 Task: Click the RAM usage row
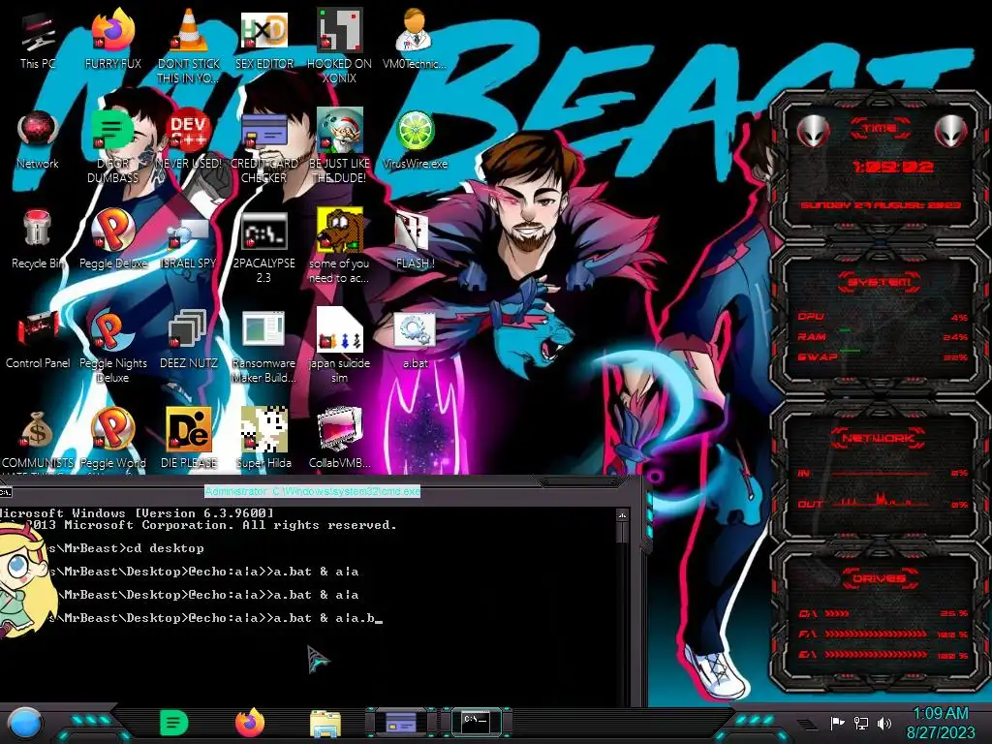coord(882,336)
